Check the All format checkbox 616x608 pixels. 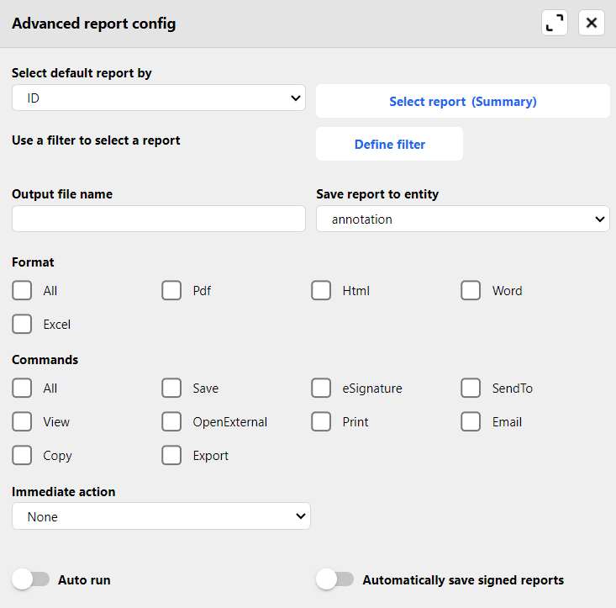tap(22, 290)
